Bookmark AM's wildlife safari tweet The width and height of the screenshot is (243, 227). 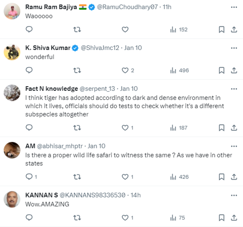pyautogui.click(x=222, y=177)
